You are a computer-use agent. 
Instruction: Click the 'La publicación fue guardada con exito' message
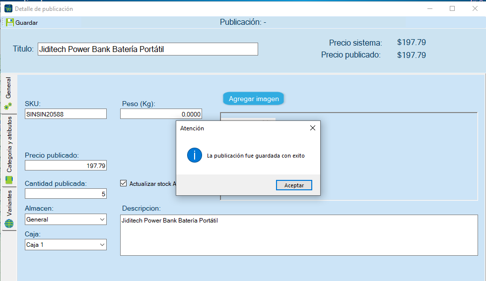[x=256, y=156]
